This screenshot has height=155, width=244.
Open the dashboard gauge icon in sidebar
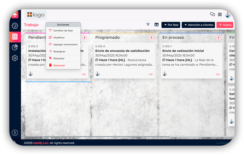(15, 26)
